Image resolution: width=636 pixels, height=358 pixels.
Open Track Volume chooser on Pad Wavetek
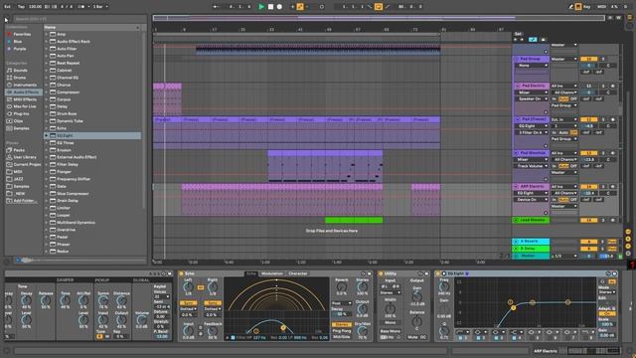533,166
